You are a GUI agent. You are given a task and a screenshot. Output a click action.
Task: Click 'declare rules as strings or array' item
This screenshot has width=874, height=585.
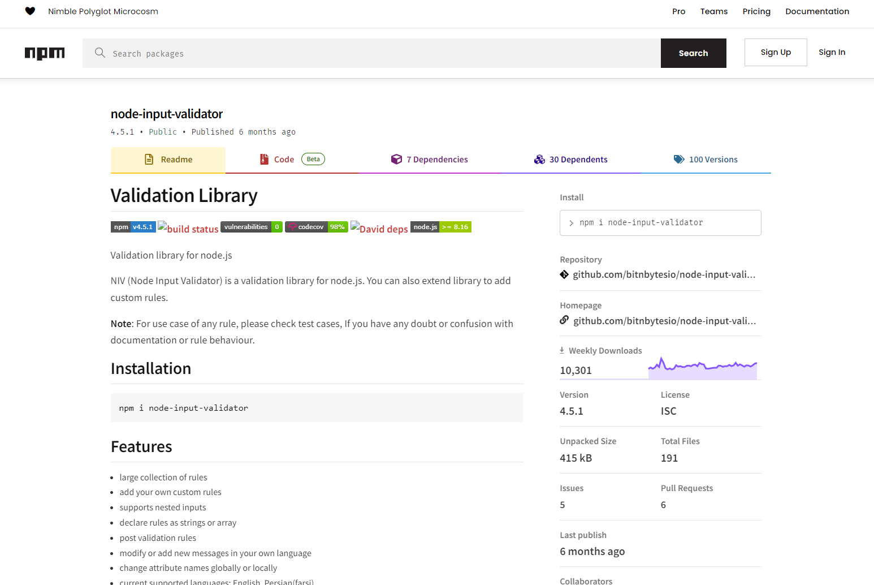pyautogui.click(x=178, y=523)
